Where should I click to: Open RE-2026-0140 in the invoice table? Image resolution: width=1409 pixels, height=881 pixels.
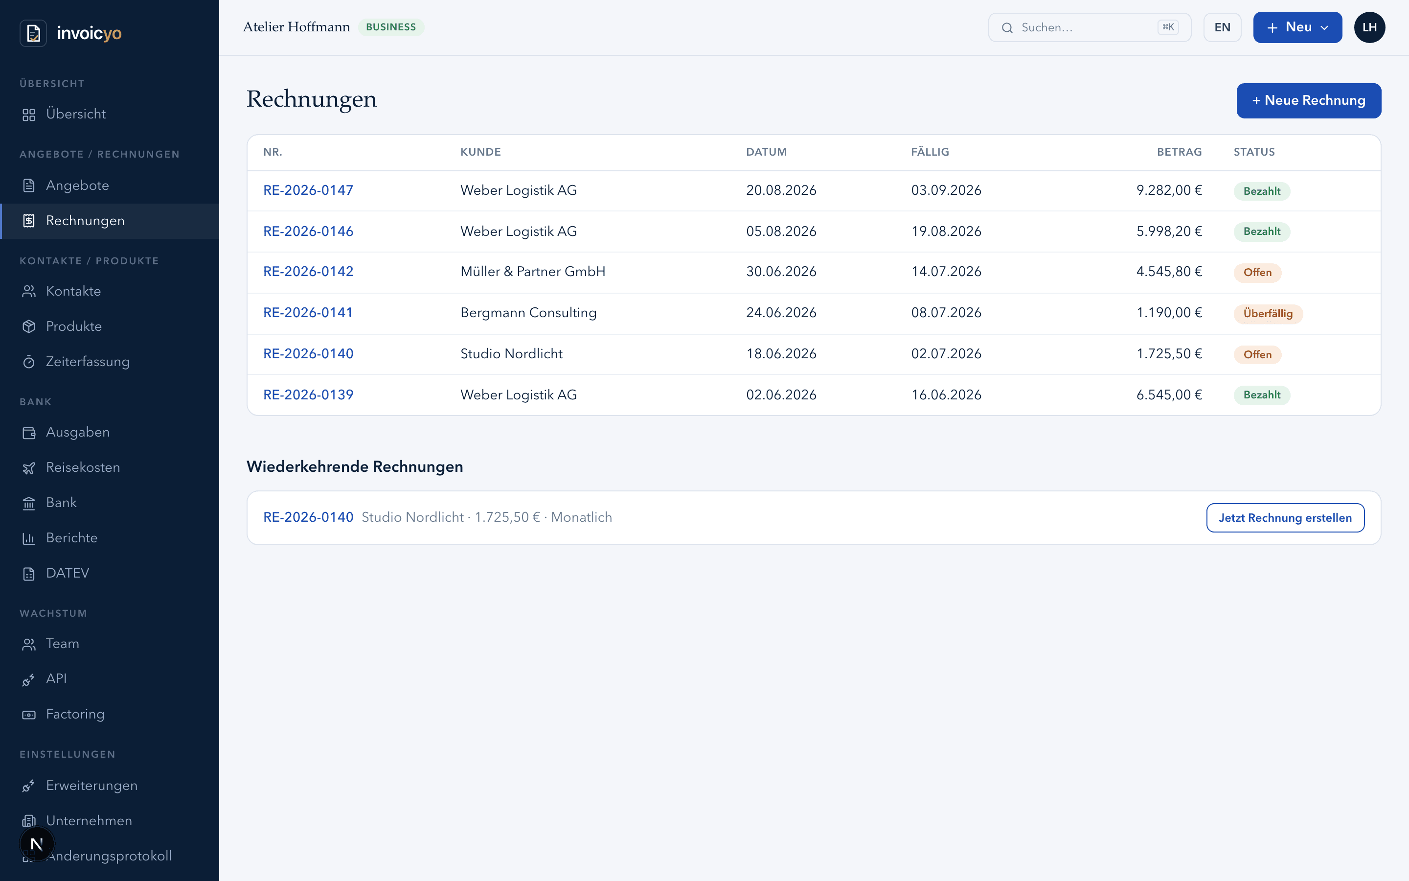pos(308,354)
